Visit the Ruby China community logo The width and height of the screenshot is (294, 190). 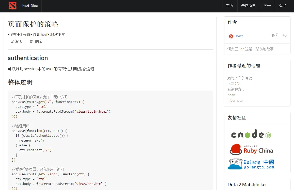pos(251,149)
